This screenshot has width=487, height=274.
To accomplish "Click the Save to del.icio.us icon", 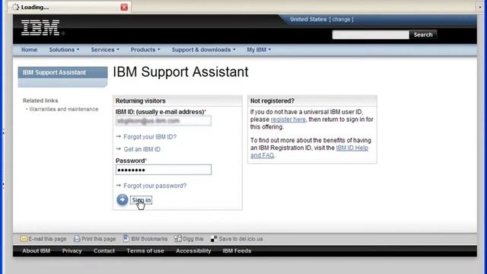I will click(x=214, y=239).
